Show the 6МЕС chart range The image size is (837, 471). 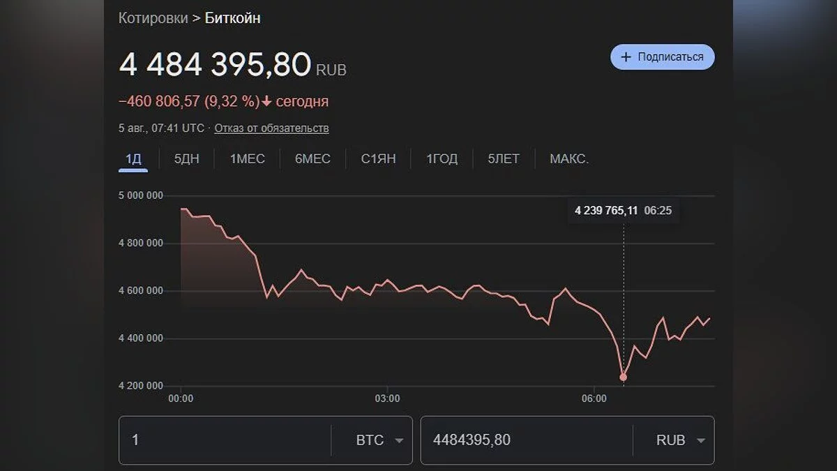pyautogui.click(x=312, y=159)
